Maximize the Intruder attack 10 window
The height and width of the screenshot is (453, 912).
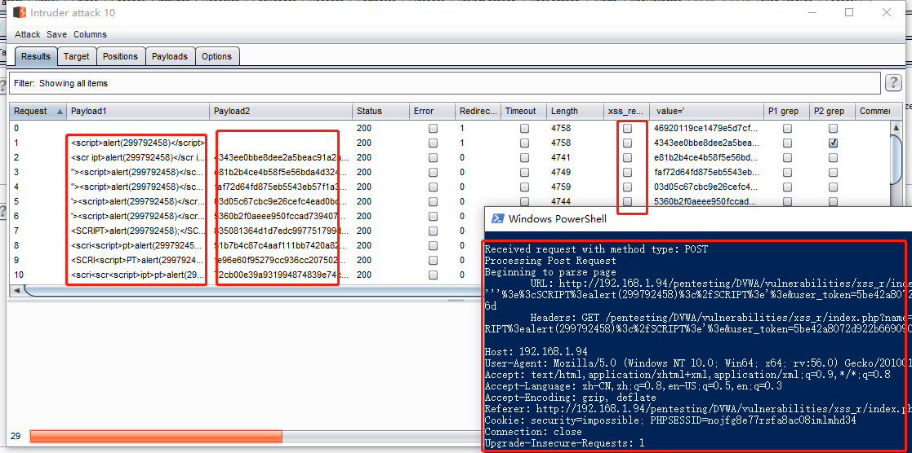(849, 12)
